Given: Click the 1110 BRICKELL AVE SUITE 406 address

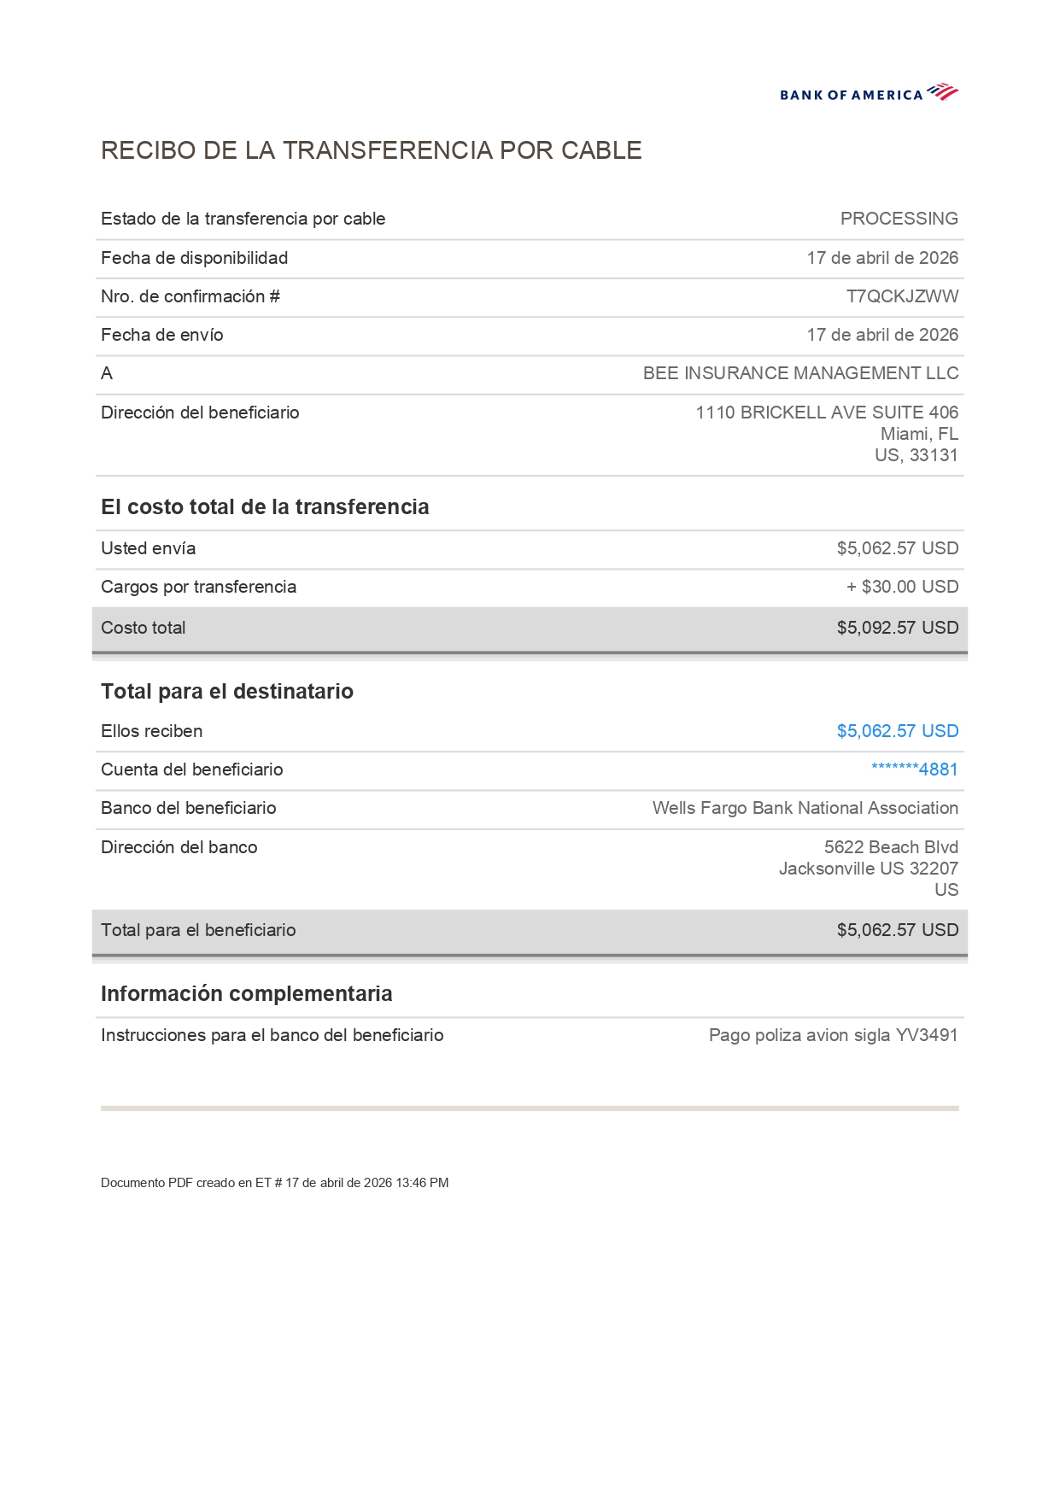Looking at the screenshot, I should coord(826,413).
